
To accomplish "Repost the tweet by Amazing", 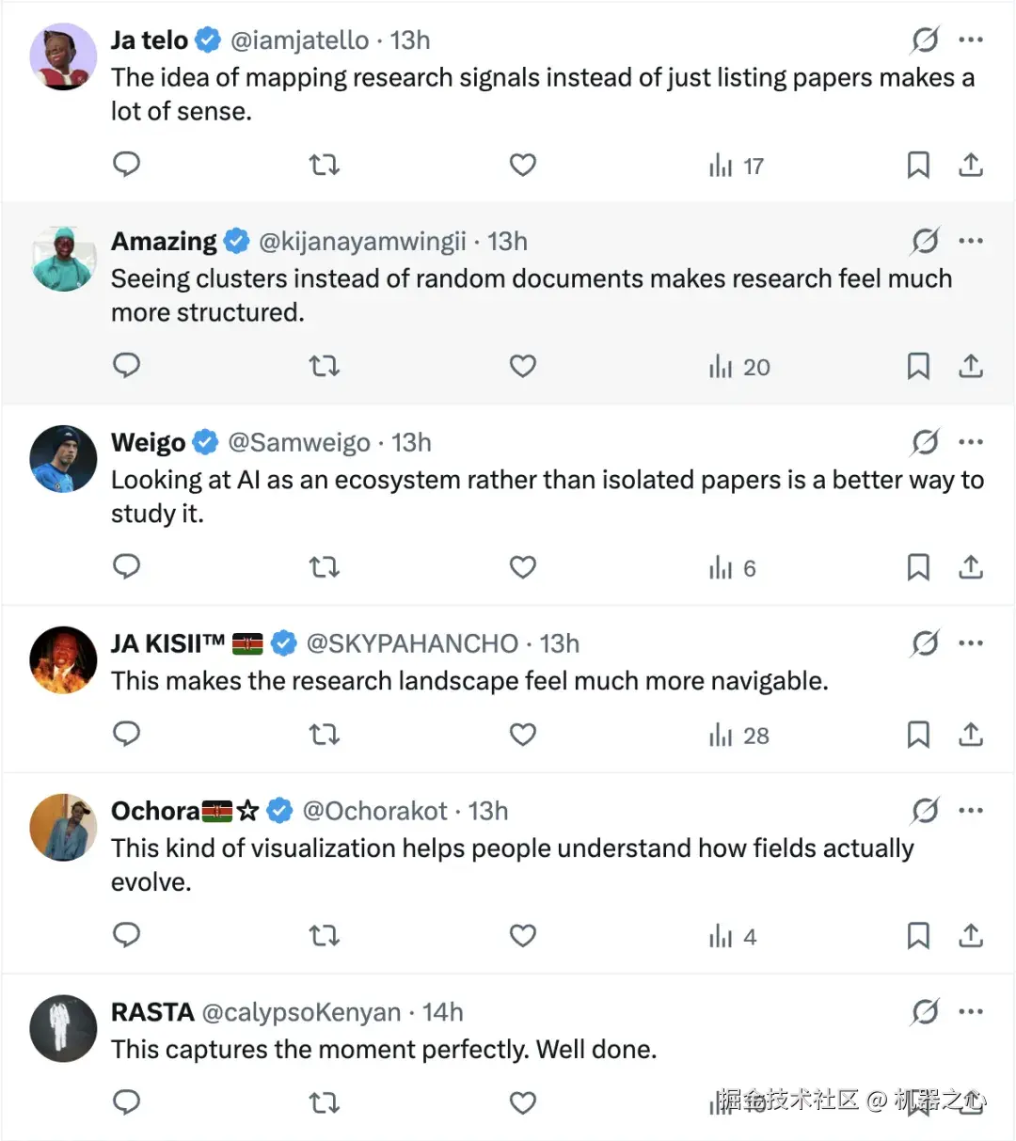I will tap(325, 366).
